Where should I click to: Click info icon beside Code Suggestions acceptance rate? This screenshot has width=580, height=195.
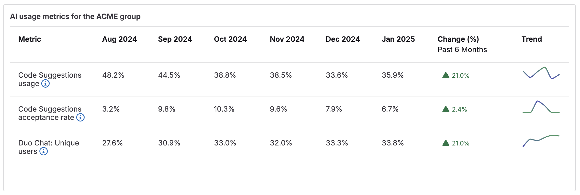(80, 118)
